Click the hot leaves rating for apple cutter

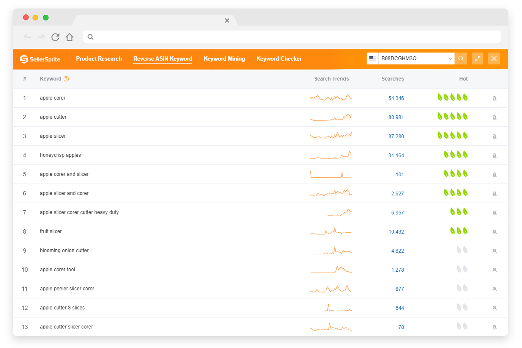452,117
